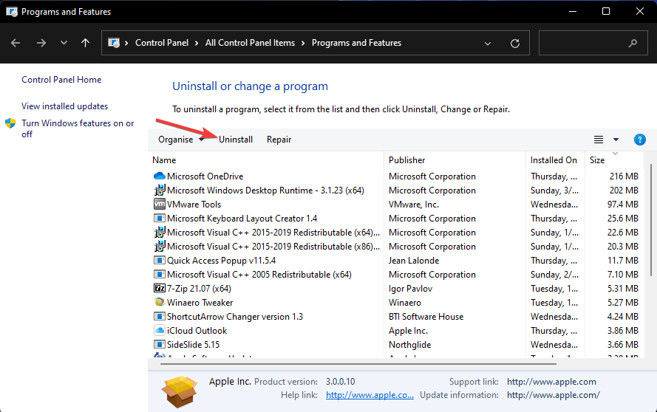The height and width of the screenshot is (412, 657).
Task: Select the 7-Zip icon
Action: [159, 289]
